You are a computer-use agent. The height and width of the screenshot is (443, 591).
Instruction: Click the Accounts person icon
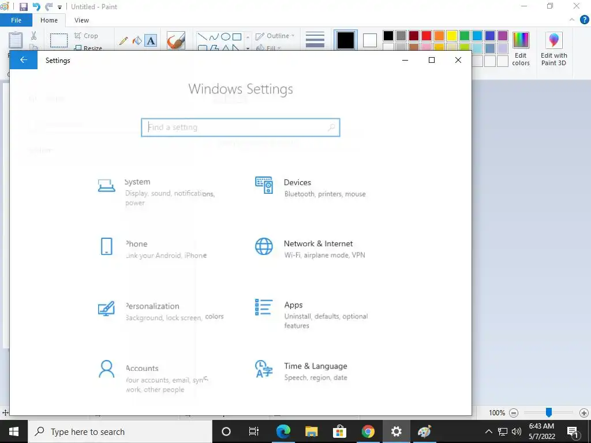(106, 369)
